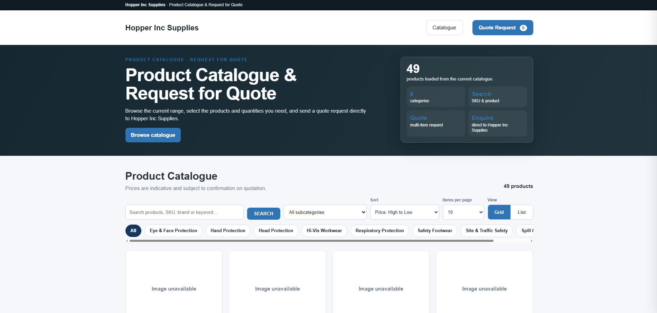Open the Catalogue nav button
This screenshot has width=657, height=313.
(x=444, y=28)
